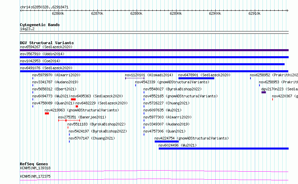The height and width of the screenshot is (184, 298).
Task: Open nsv6094773 (Wu2021) variant
Action: tap(51, 96)
